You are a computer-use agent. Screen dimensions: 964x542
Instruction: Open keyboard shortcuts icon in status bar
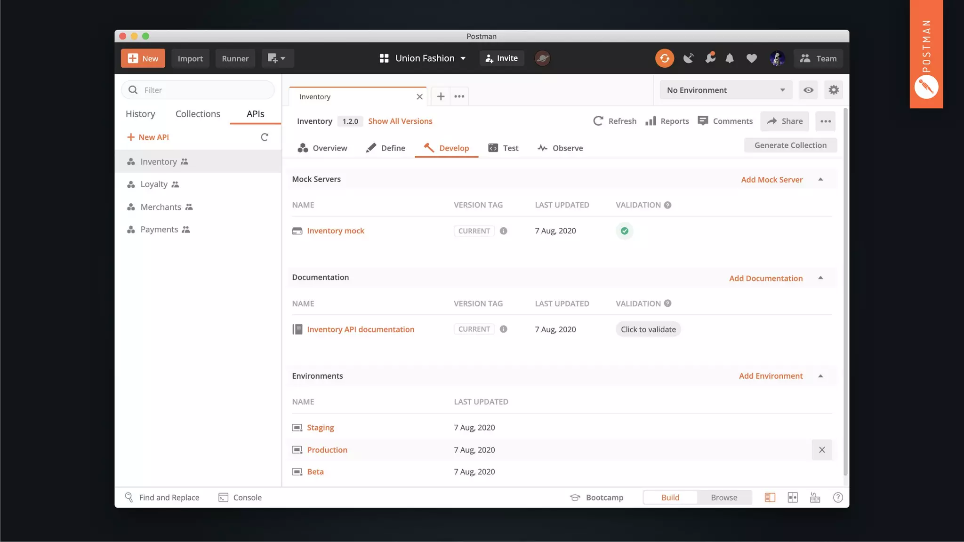click(815, 498)
